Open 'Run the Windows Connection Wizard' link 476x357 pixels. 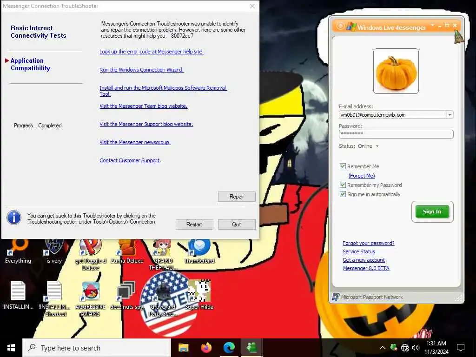[x=141, y=70]
